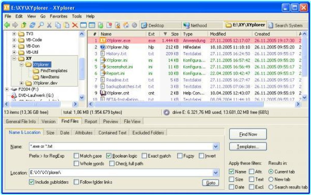This screenshot has width=311, height=195.
Task: Open the Name field dropdown arrow
Action: tap(216, 147)
